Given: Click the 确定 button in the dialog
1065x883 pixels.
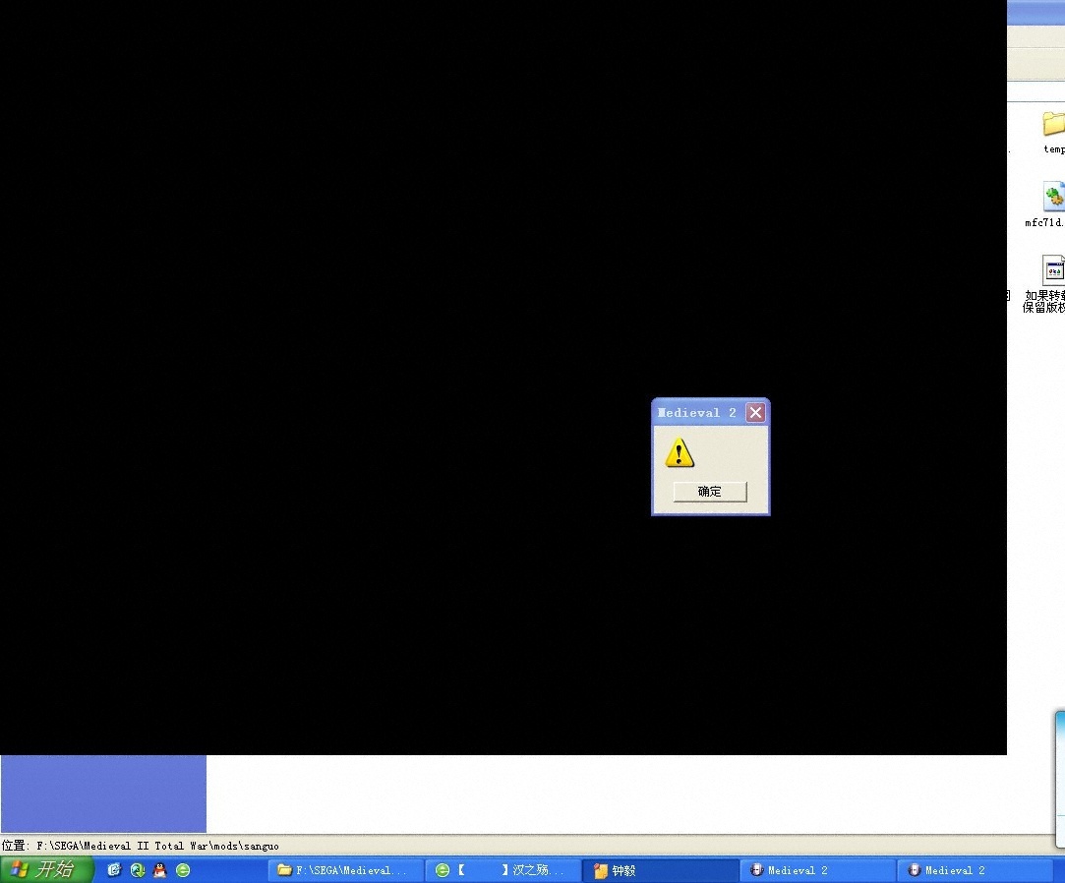Looking at the screenshot, I should pos(709,492).
